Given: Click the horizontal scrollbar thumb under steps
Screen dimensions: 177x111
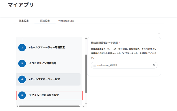Looking at the screenshot, I should pyautogui.click(x=49, y=106).
